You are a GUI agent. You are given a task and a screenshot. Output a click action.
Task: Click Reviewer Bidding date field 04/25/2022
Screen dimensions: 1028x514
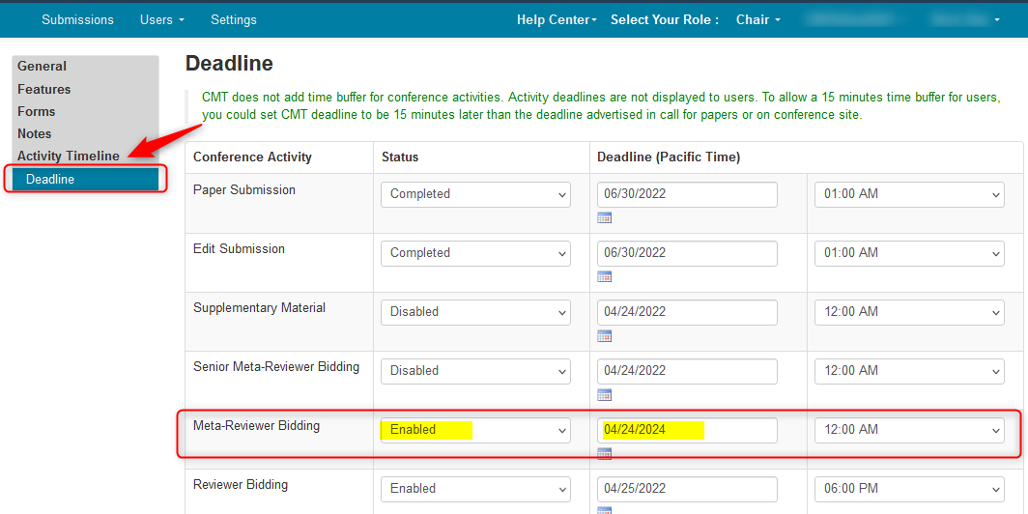pos(687,489)
